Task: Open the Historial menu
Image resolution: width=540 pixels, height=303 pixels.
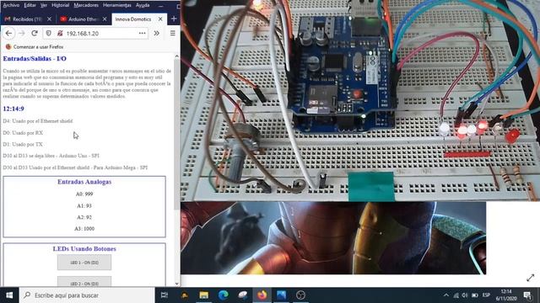Action: (x=60, y=5)
